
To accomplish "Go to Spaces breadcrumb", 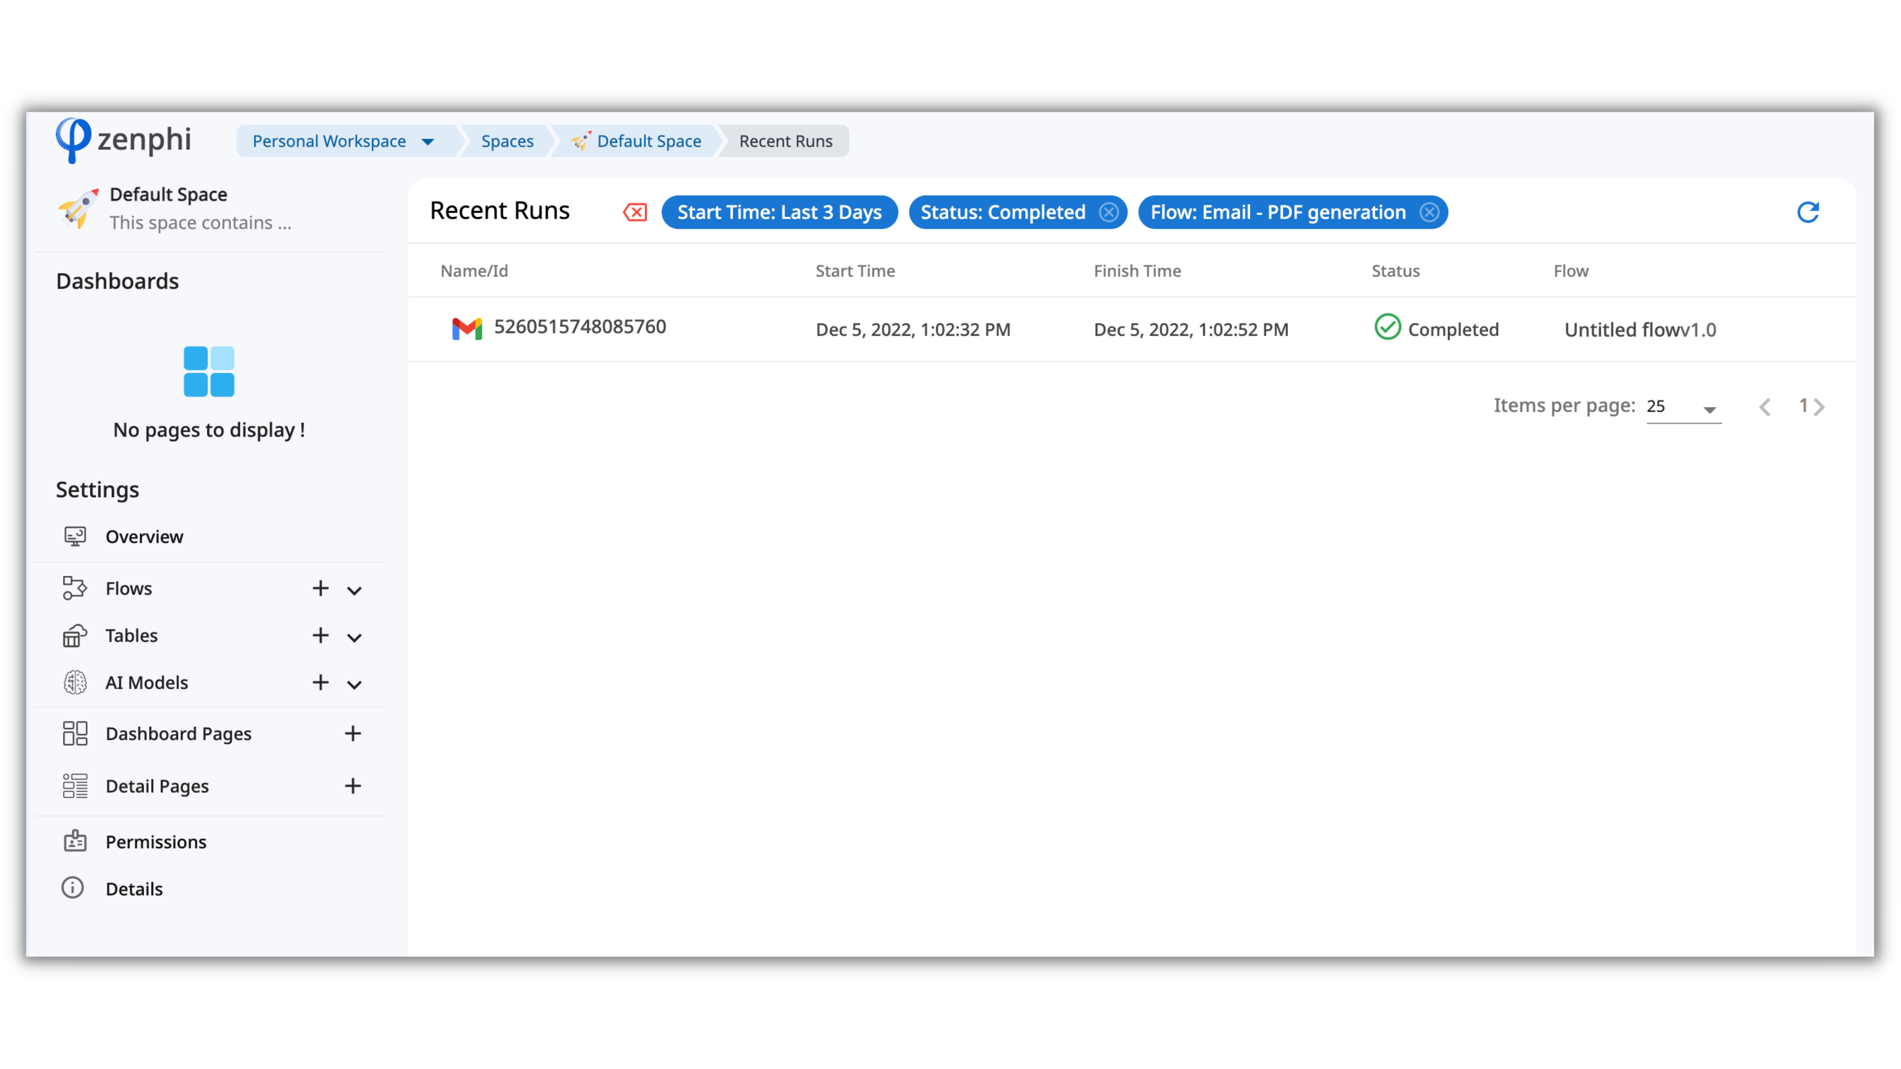I will [x=507, y=141].
